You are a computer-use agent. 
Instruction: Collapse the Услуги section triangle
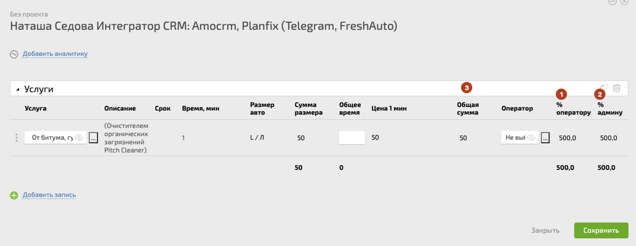pyautogui.click(x=18, y=90)
